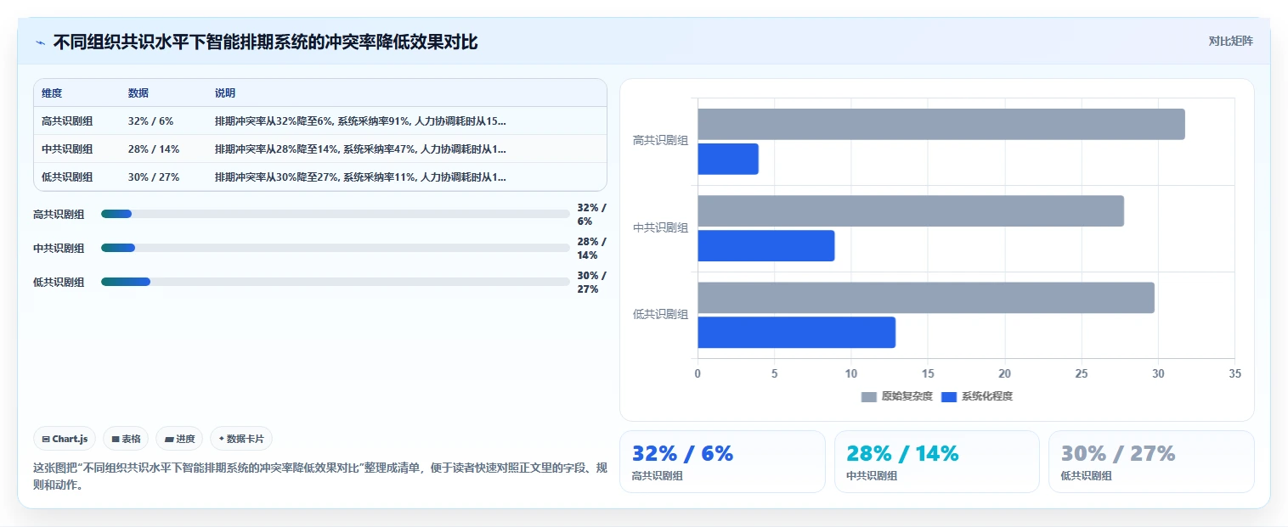This screenshot has width=1288, height=527.
Task: Click the 数据 column header
Action: coord(138,93)
